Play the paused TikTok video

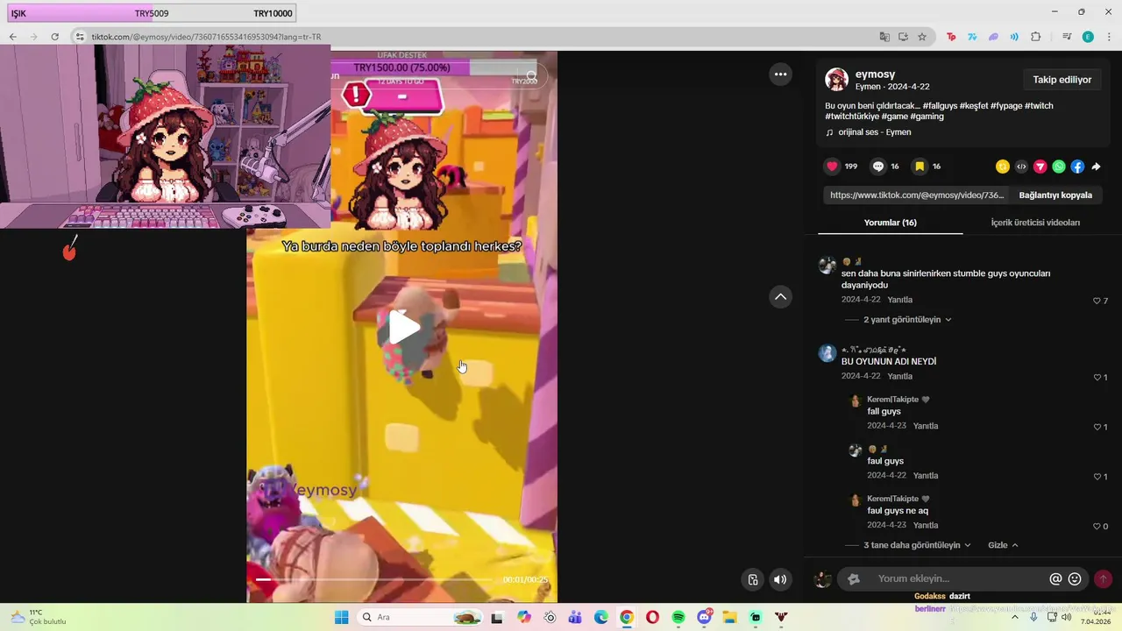click(x=403, y=327)
